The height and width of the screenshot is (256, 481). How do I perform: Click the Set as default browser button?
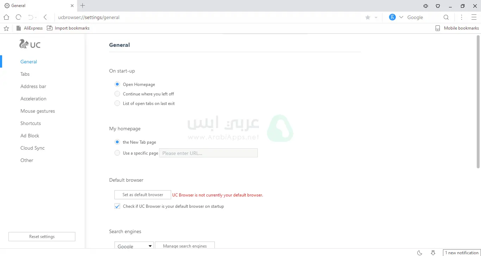143,195
